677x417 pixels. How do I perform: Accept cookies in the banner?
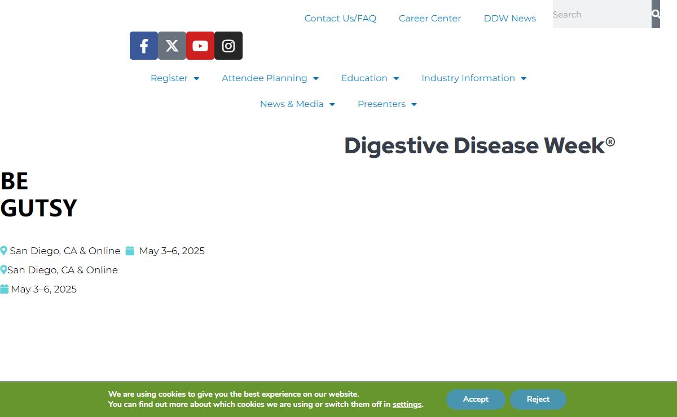[476, 400]
